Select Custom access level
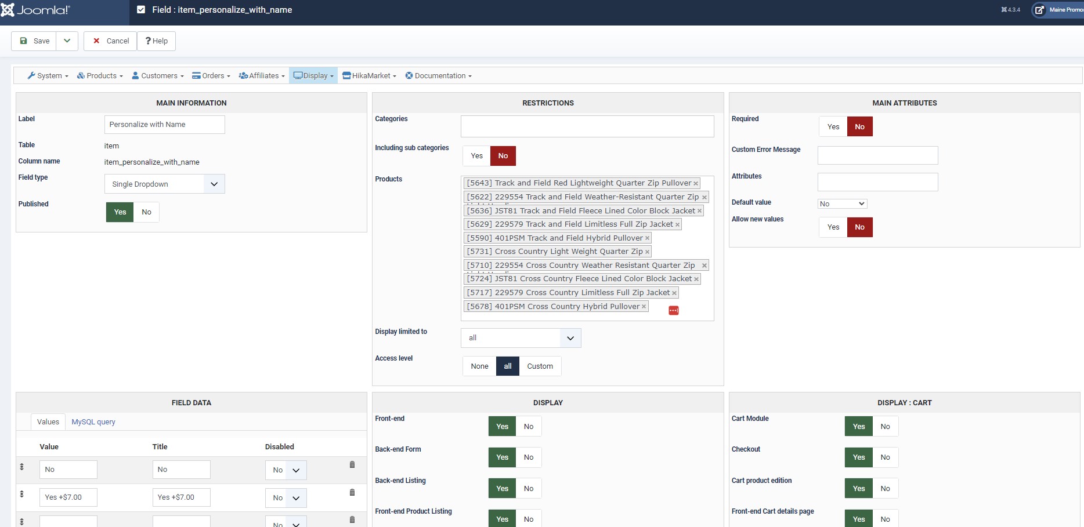This screenshot has width=1084, height=527. pyautogui.click(x=540, y=366)
